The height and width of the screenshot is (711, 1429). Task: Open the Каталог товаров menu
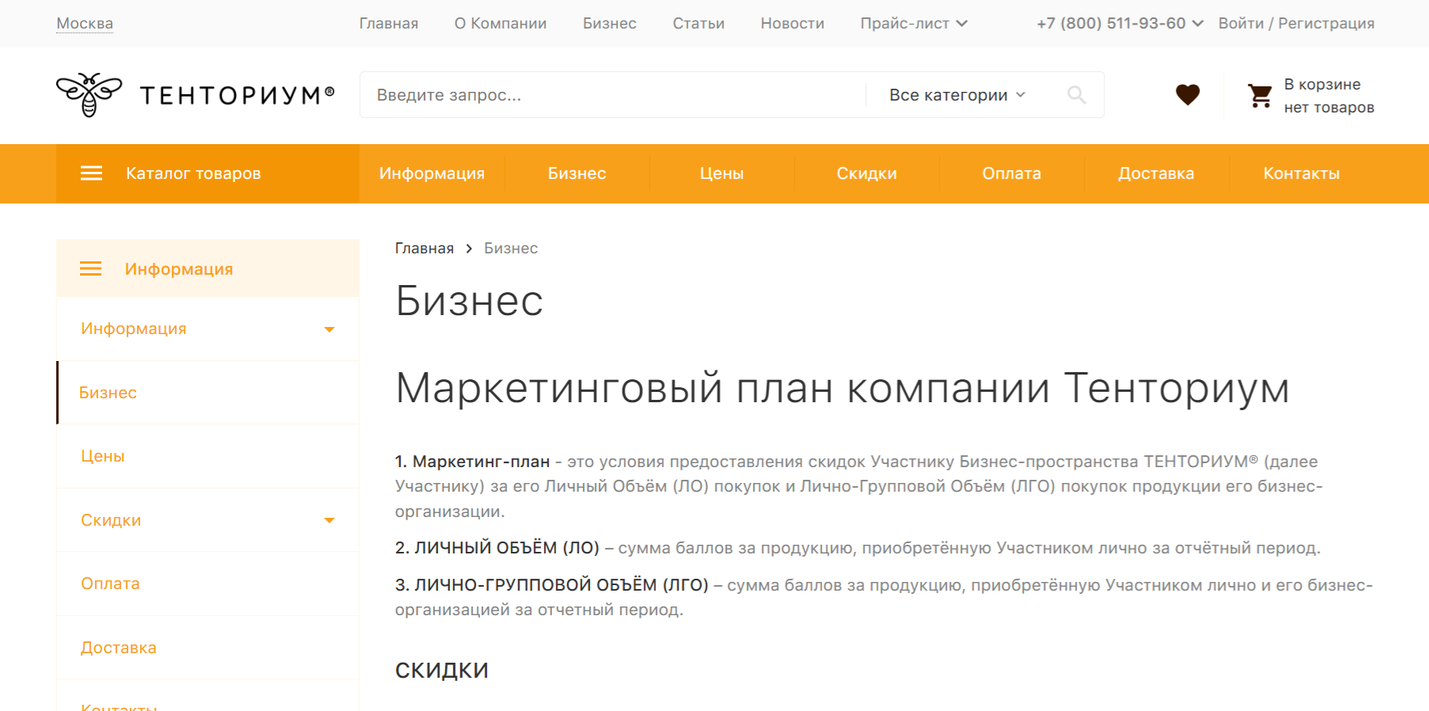coord(208,173)
